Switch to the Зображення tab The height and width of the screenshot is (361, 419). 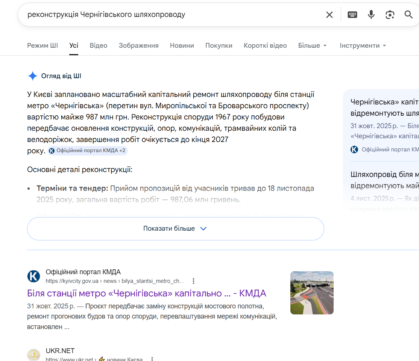[x=138, y=45]
